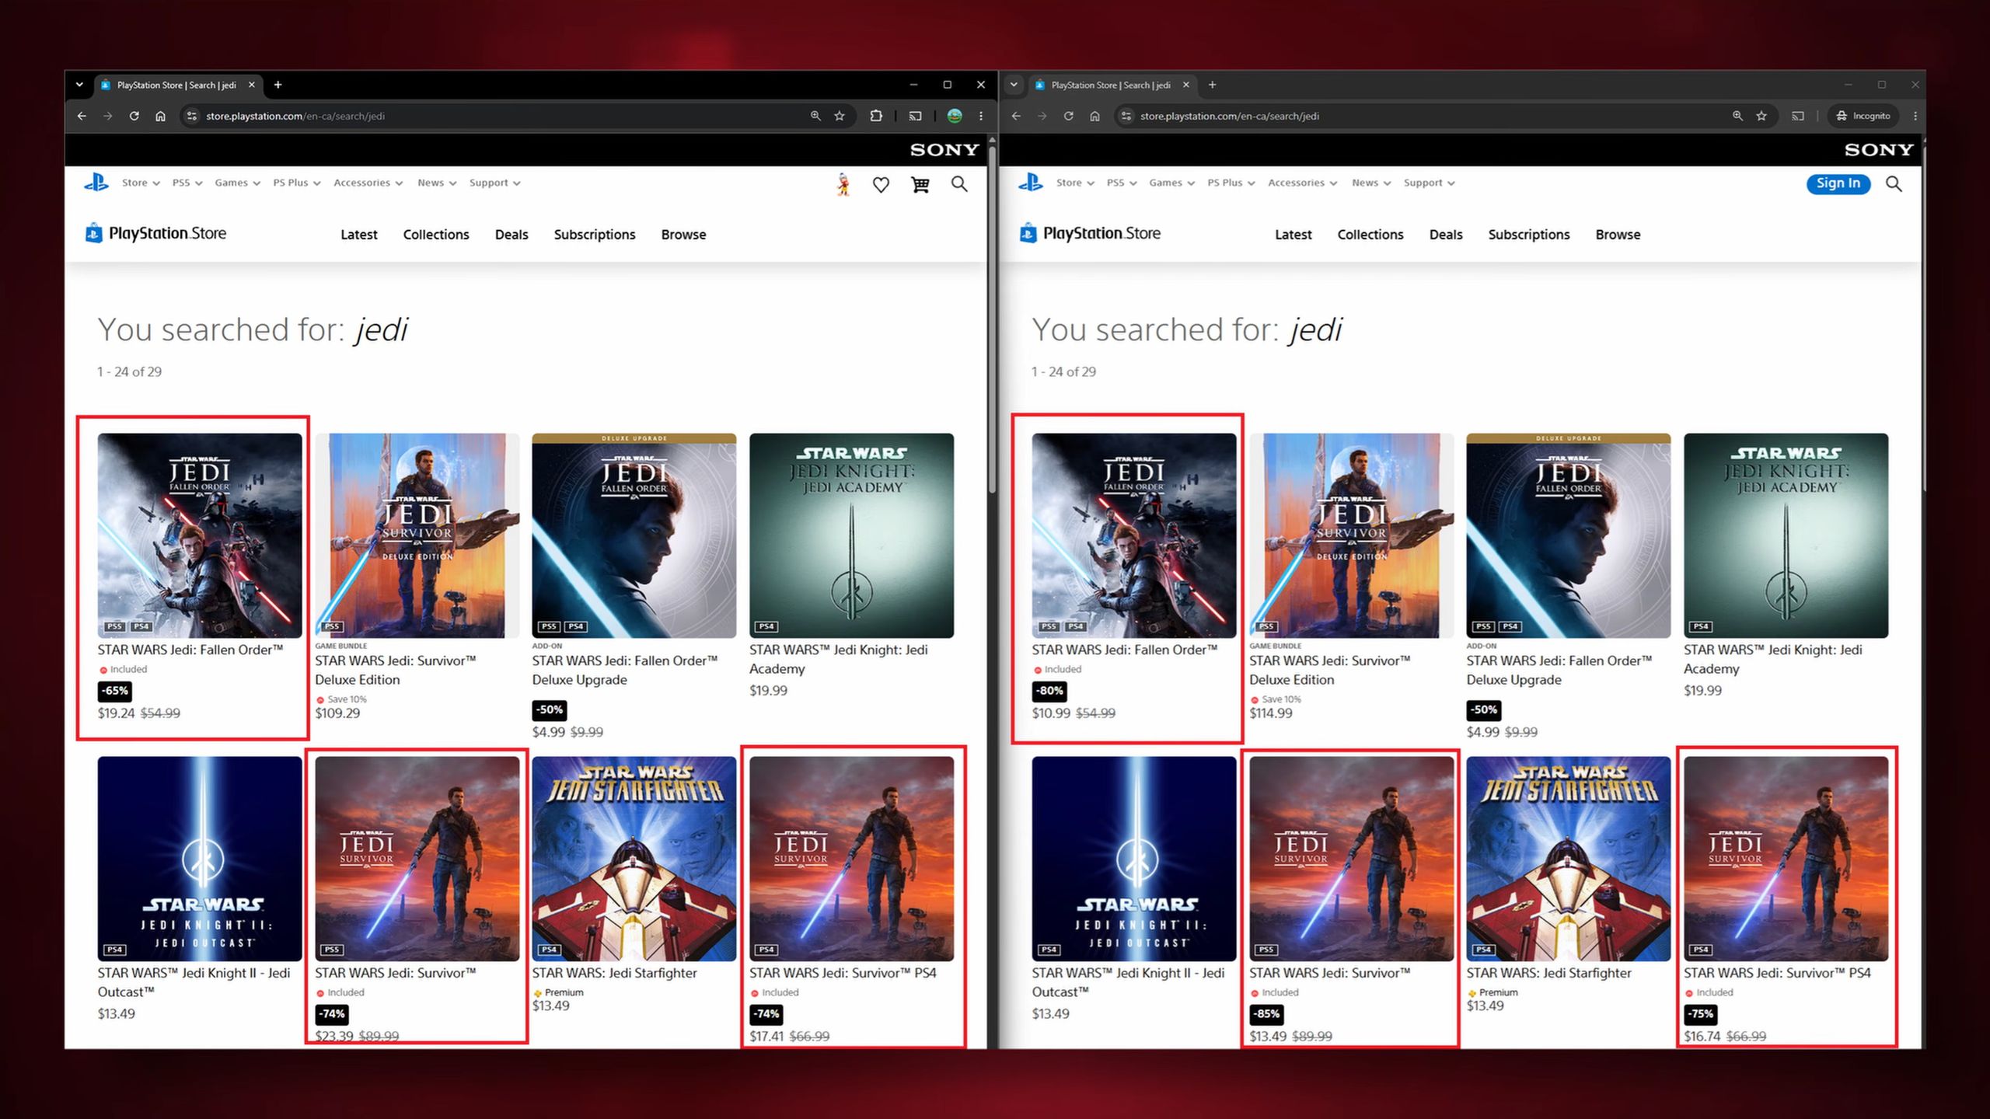Image resolution: width=1990 pixels, height=1119 pixels.
Task: Open Browse tab in right PlayStation Store
Action: coord(1618,235)
